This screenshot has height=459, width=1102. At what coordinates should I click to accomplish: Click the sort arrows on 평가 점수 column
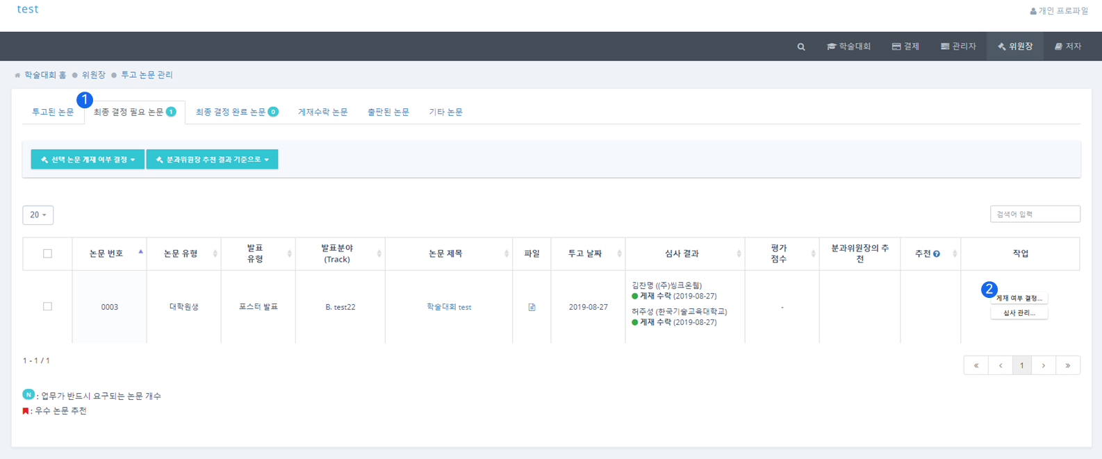(x=813, y=253)
